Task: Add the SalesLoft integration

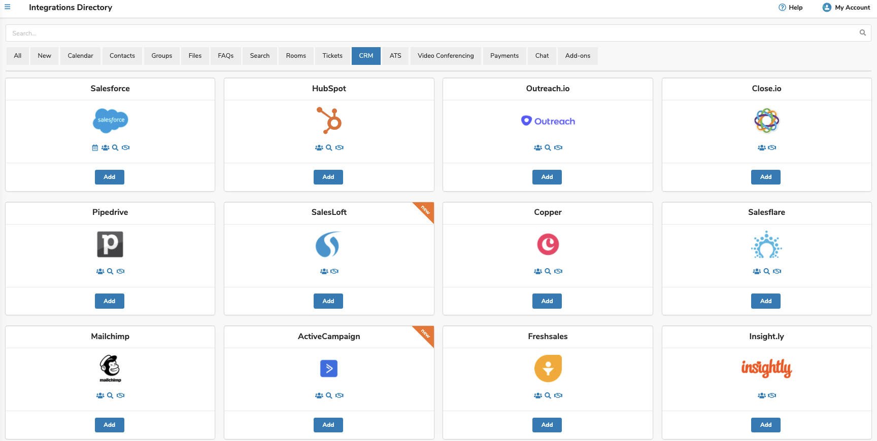Action: 328,301
